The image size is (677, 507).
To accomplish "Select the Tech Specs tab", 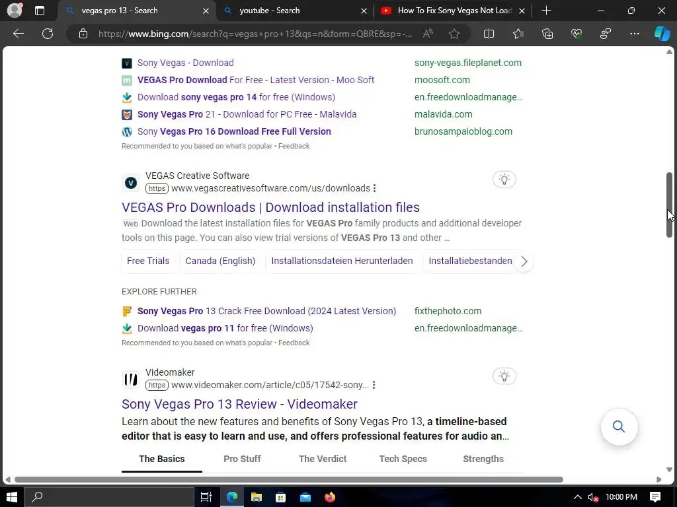I will [x=403, y=459].
